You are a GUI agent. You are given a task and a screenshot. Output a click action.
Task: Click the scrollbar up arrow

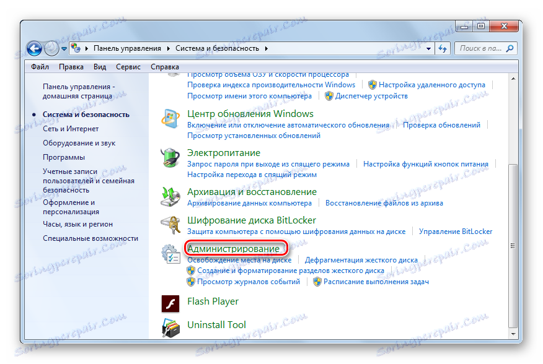[x=513, y=79]
